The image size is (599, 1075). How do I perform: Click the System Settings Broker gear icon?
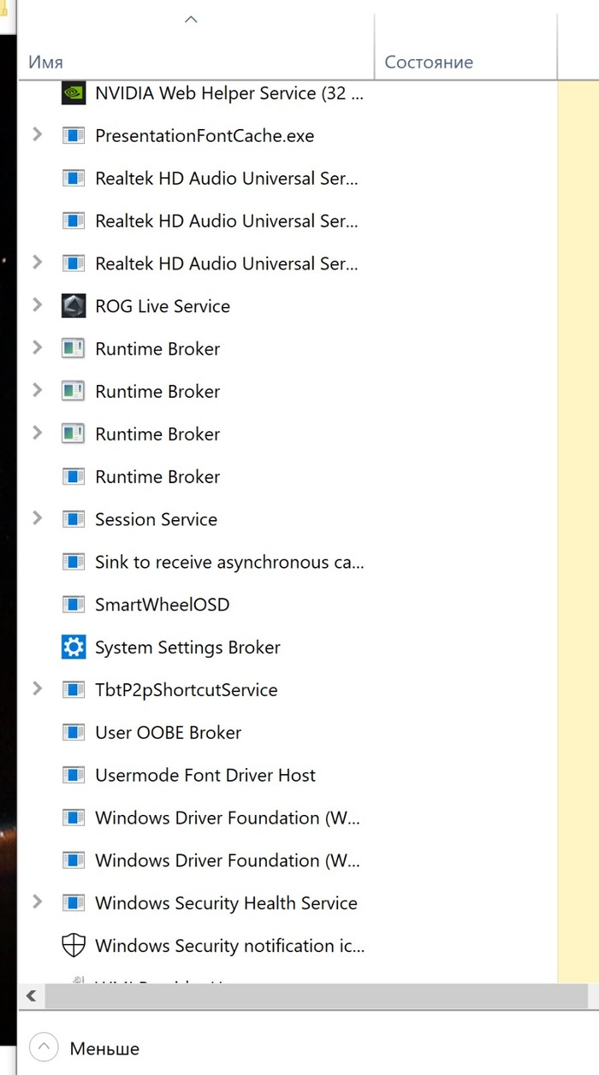74,647
